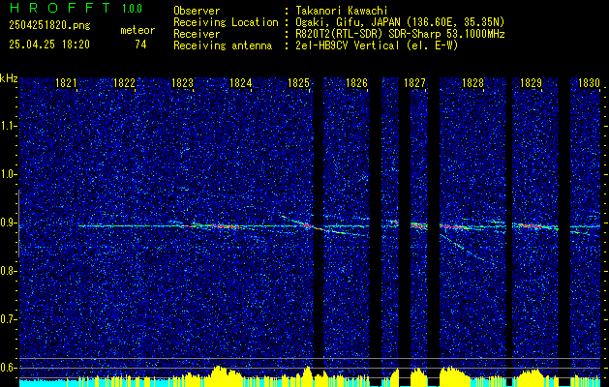609x387 pixels.
Task: Click the 1829 time marker
Action: [x=531, y=83]
